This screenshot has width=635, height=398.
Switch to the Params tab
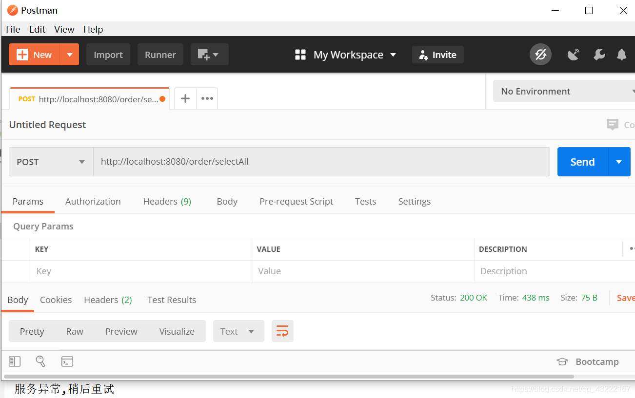[28, 201]
